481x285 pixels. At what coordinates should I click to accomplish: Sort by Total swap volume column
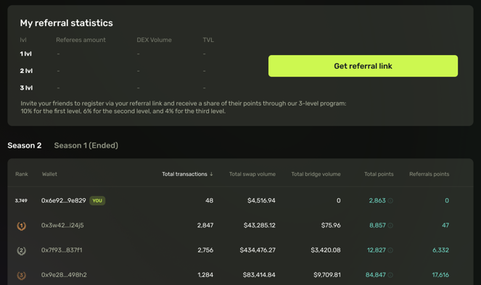click(x=252, y=174)
